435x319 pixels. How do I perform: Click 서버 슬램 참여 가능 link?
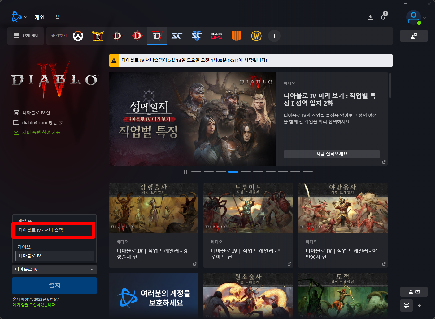coord(37,132)
